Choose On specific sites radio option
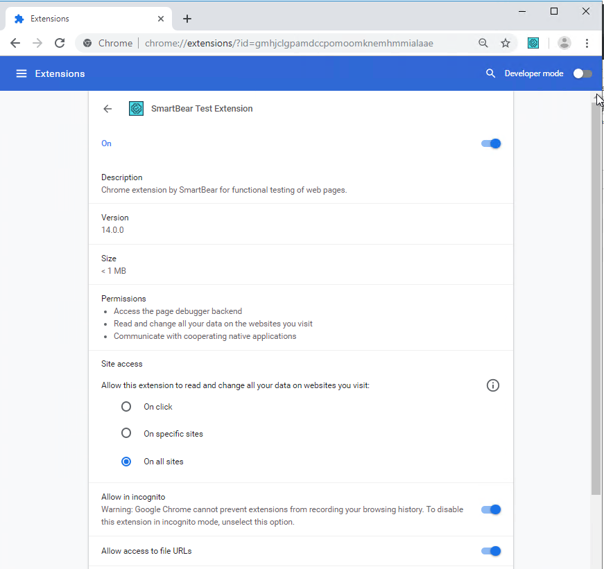This screenshot has height=569, width=604. tap(126, 433)
